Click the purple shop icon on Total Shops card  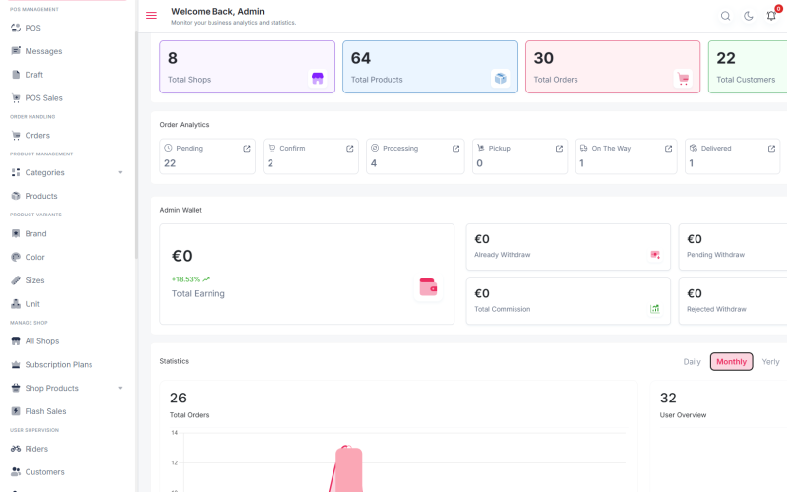317,78
